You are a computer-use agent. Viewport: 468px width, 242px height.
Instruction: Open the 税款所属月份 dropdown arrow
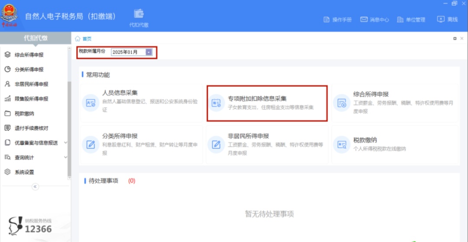pyautogui.click(x=149, y=52)
